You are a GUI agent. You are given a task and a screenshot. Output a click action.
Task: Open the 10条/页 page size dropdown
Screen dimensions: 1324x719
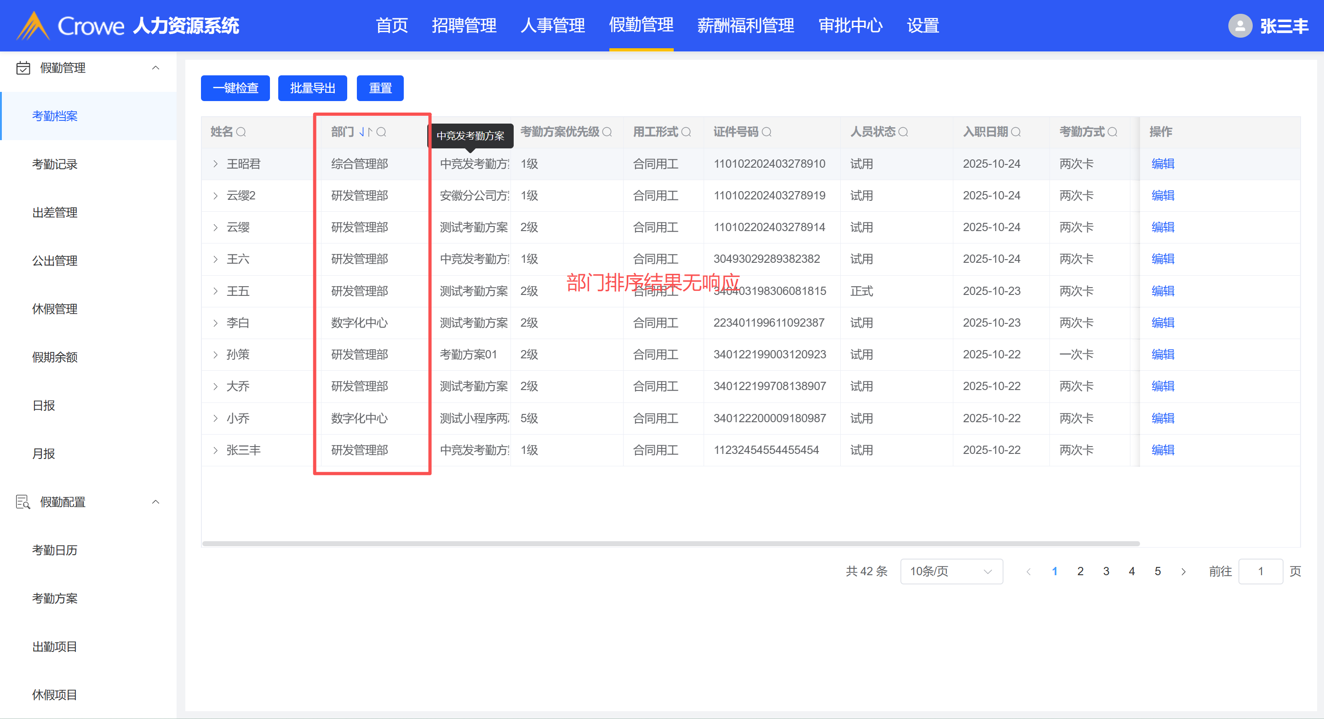pos(951,571)
